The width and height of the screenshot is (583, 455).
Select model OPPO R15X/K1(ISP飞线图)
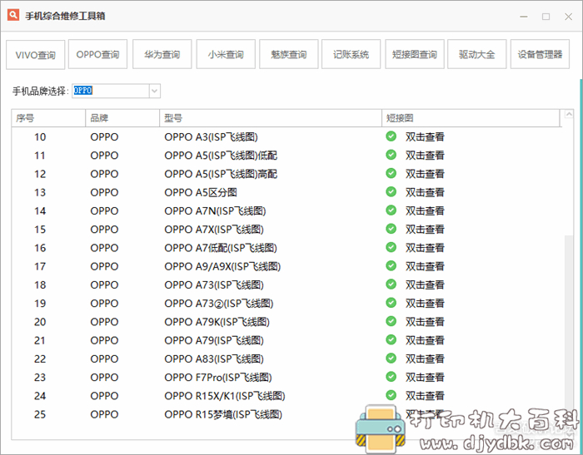pyautogui.click(x=225, y=396)
